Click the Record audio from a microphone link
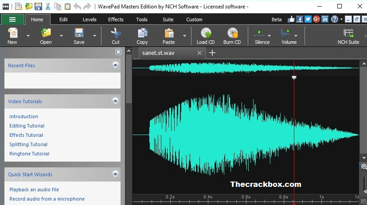The width and height of the screenshot is (367, 205). coord(47,199)
